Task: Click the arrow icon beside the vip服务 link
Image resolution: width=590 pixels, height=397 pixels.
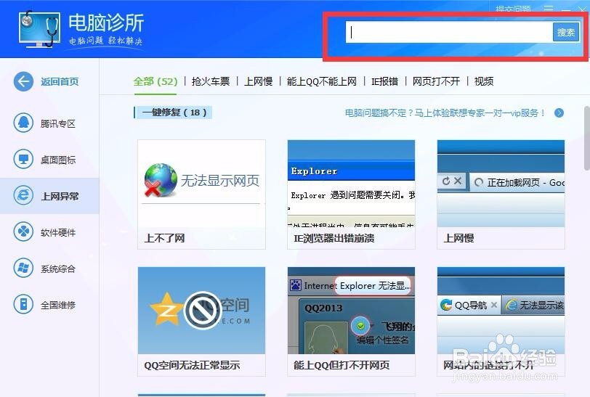Action: 559,112
